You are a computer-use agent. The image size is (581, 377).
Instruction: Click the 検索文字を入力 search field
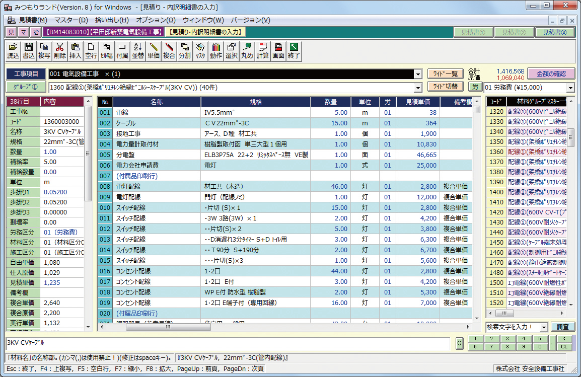point(513,327)
